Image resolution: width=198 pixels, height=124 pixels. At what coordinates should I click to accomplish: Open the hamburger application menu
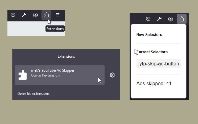tap(58, 15)
